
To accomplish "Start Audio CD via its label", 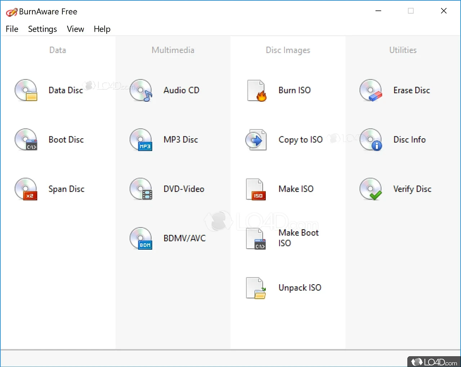I will [182, 90].
